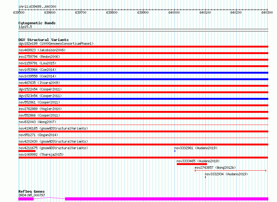Click the blue bar under dgv1523n54
The height and width of the screenshot is (202, 277).
[x=143, y=99]
